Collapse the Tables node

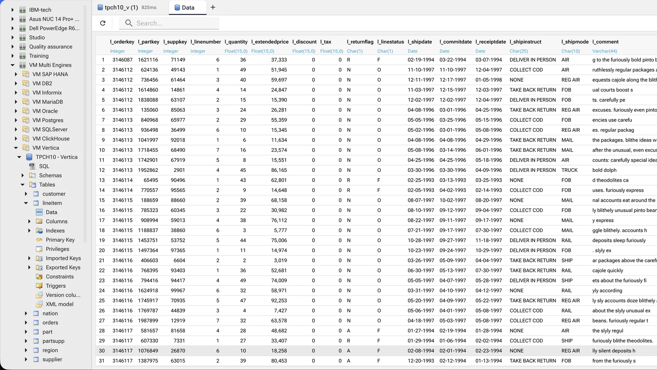click(x=23, y=184)
